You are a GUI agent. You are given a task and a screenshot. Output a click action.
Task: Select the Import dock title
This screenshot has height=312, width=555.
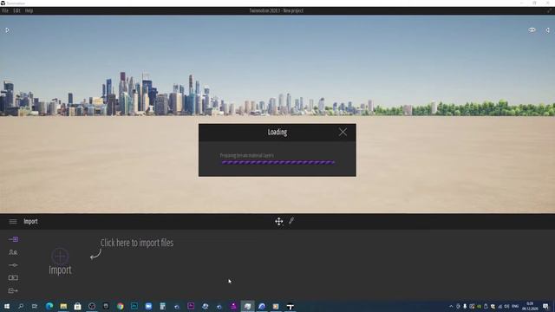tap(31, 222)
